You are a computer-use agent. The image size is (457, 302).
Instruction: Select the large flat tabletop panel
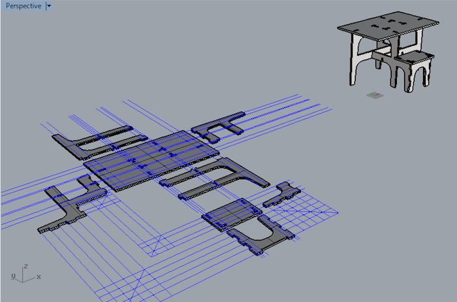coord(151,161)
